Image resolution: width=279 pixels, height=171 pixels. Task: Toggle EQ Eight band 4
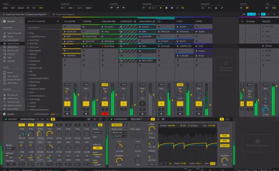point(49,125)
